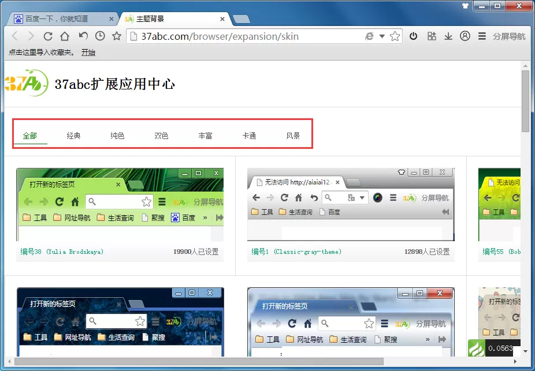Close the 百度一下 tab
This screenshot has height=371, width=535.
click(112, 19)
